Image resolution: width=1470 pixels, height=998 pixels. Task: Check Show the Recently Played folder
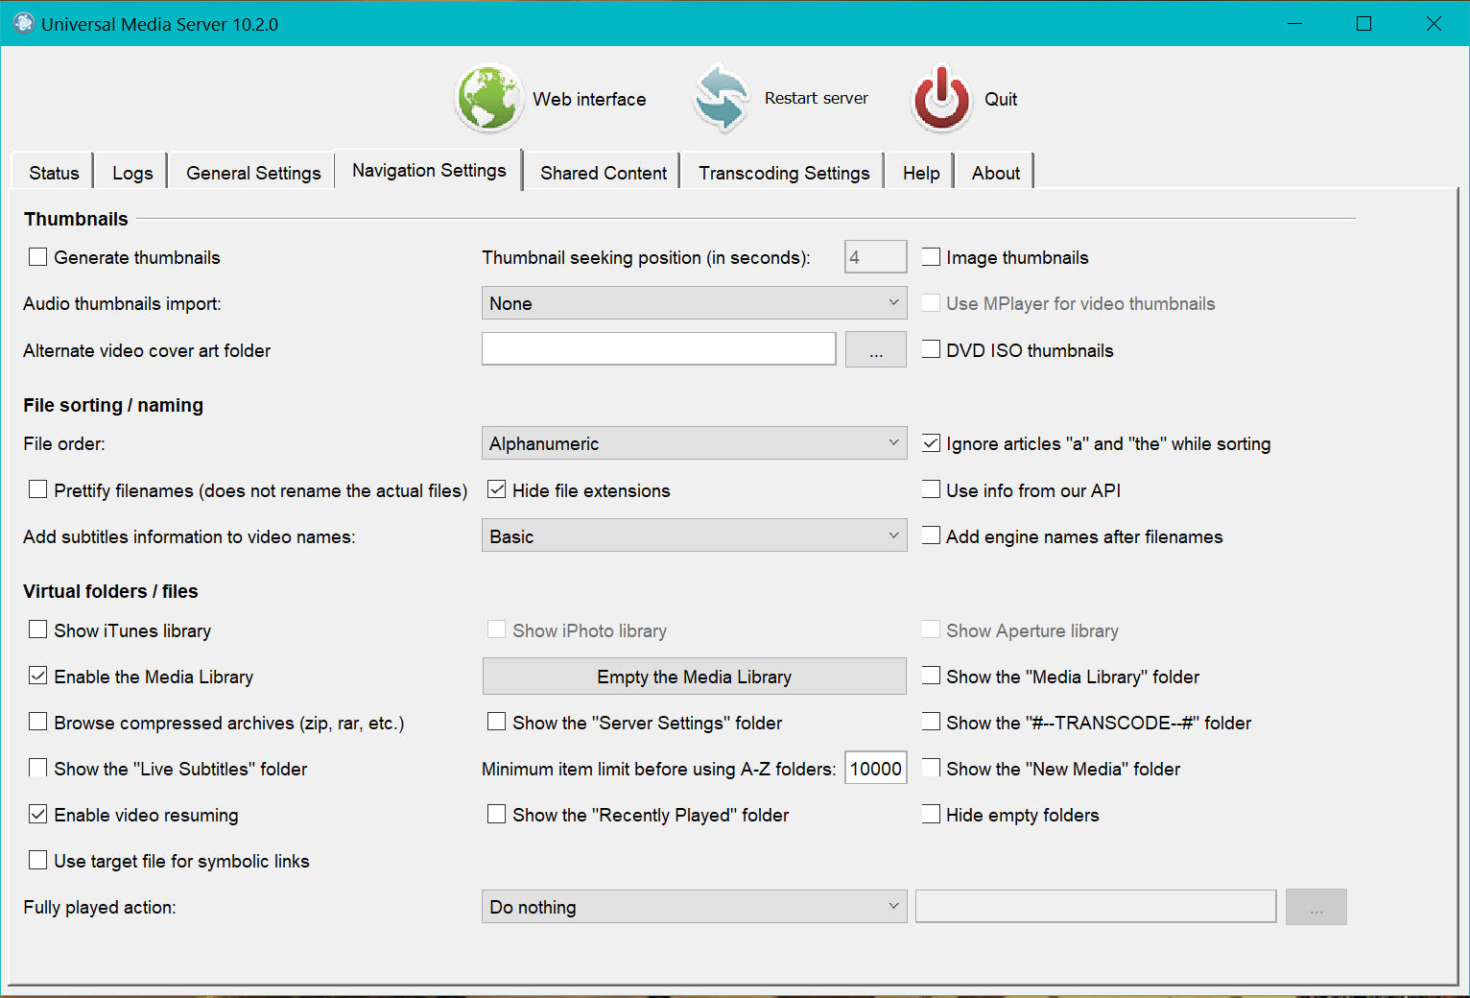click(x=497, y=814)
